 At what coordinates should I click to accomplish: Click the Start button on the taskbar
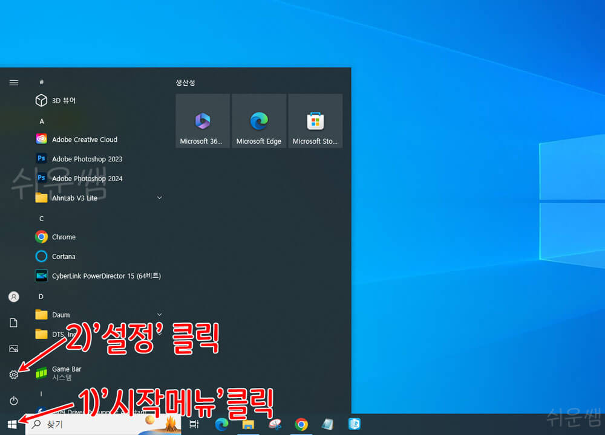pyautogui.click(x=11, y=424)
